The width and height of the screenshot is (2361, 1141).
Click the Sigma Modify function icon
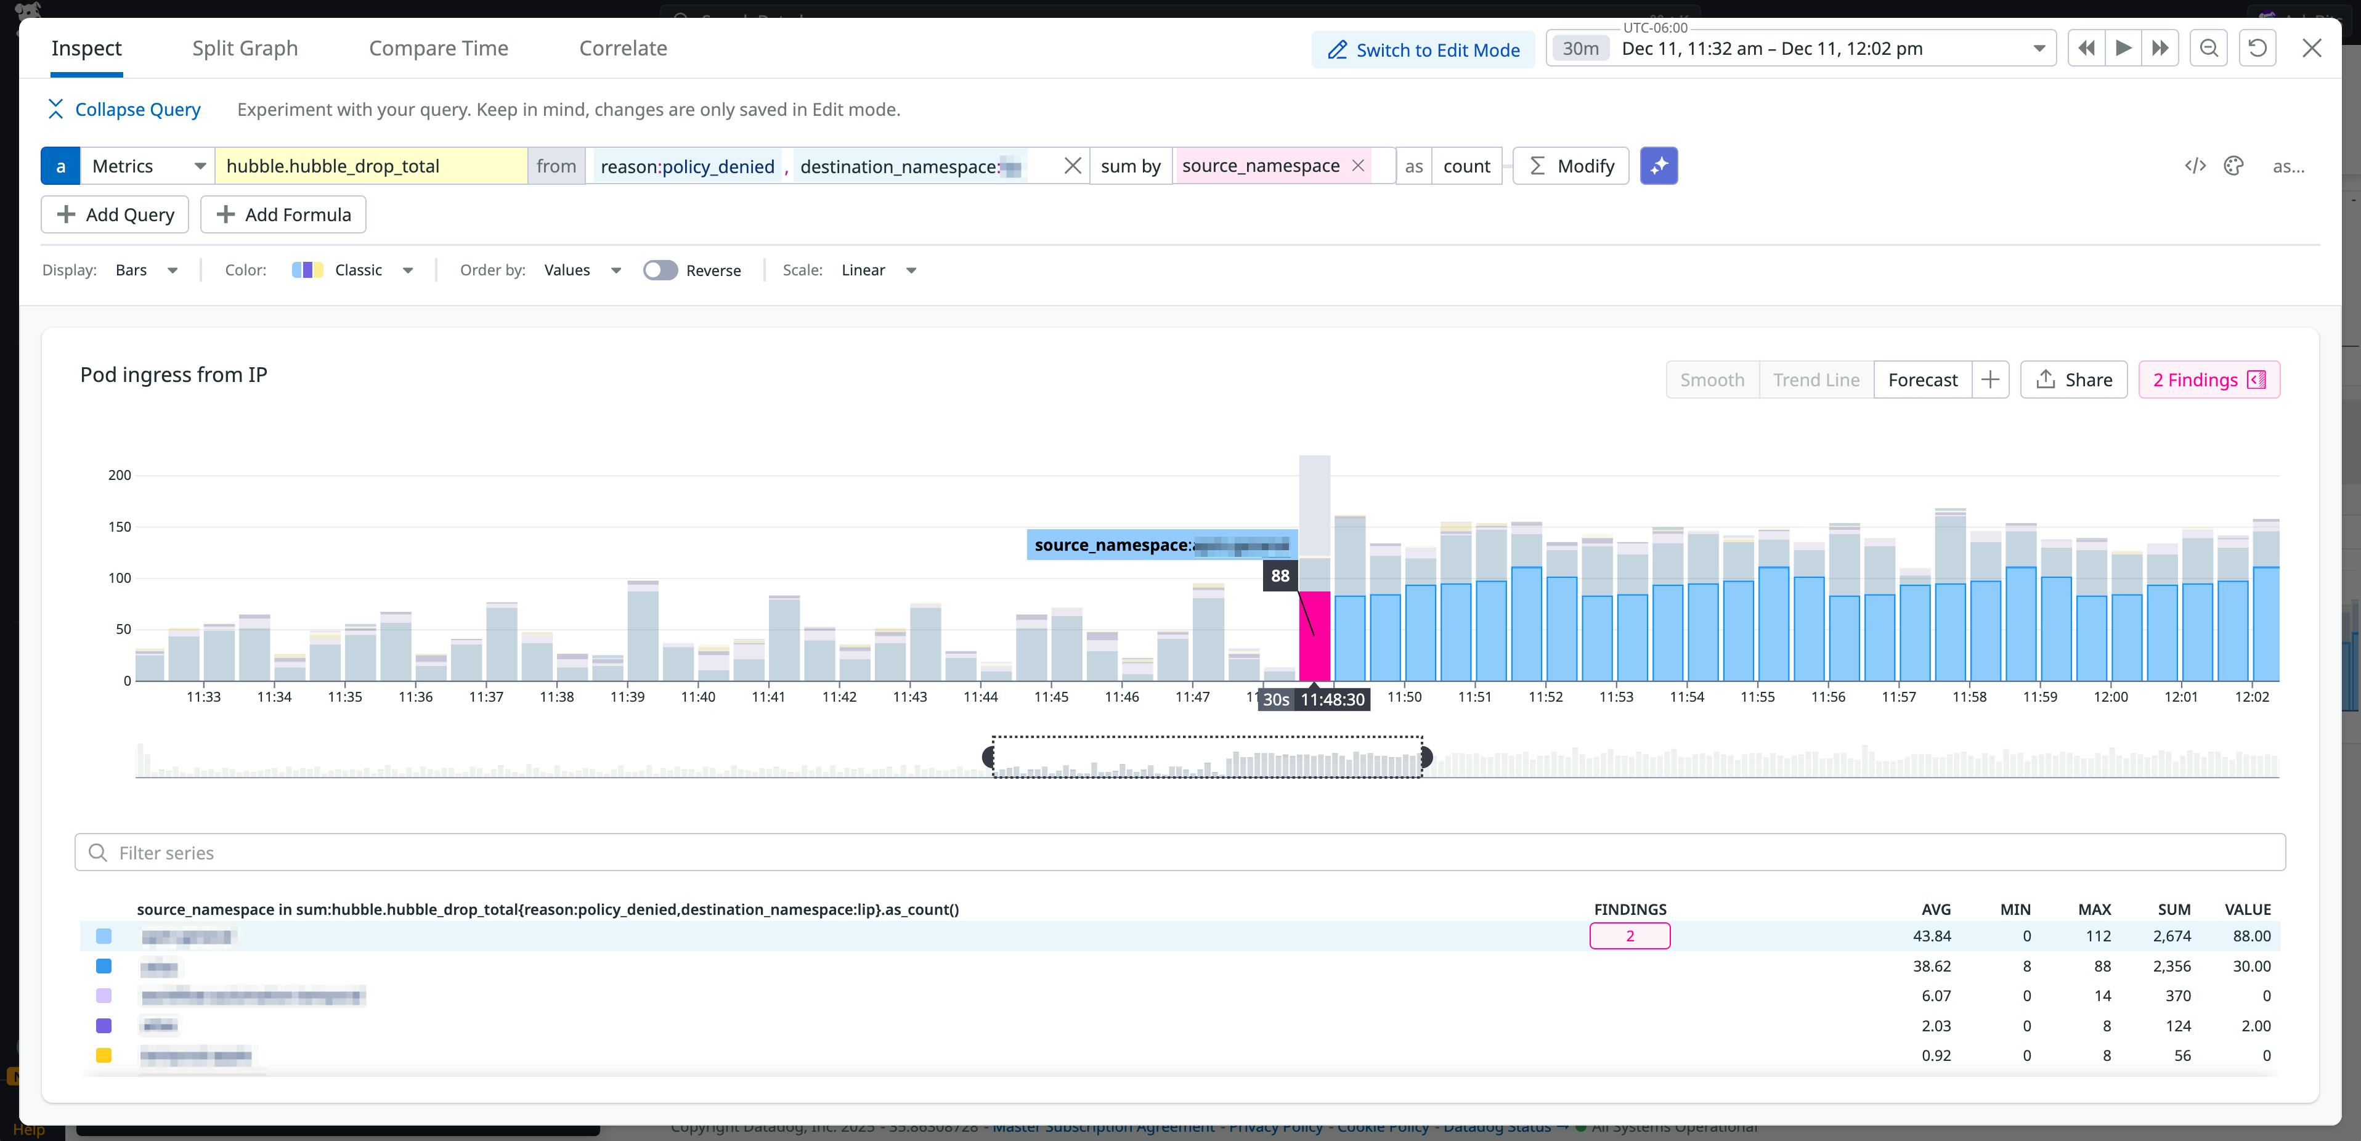click(x=1536, y=166)
